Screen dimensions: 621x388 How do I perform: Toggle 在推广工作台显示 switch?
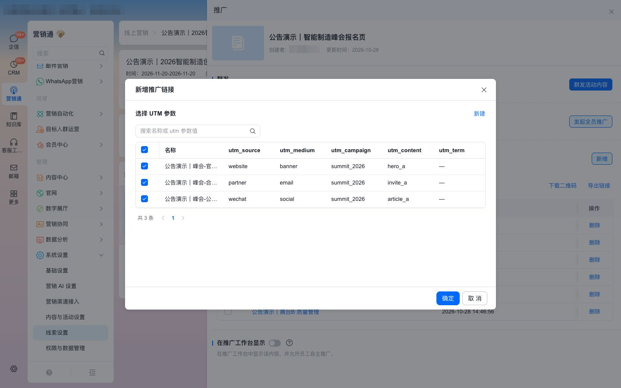275,343
